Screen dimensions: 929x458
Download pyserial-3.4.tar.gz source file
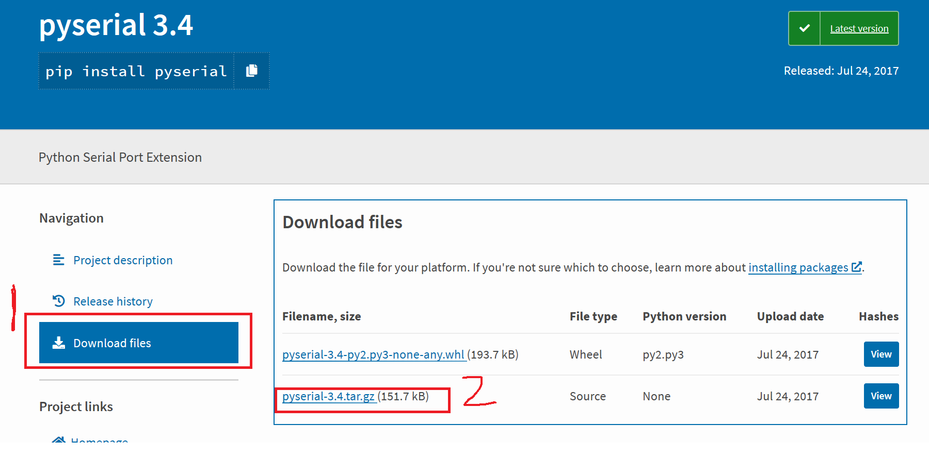pyautogui.click(x=329, y=396)
